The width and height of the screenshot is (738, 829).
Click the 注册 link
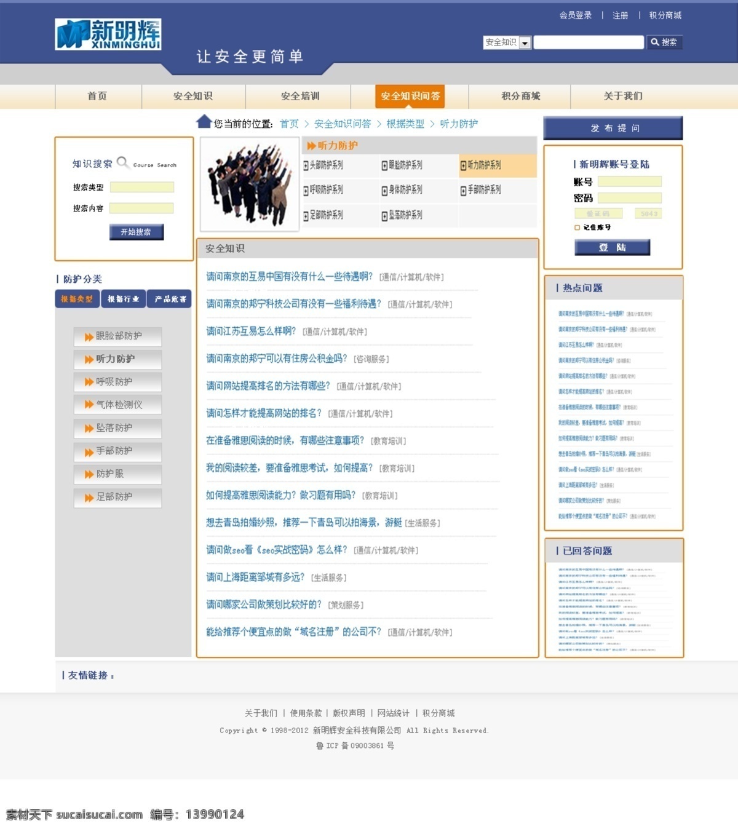pyautogui.click(x=621, y=15)
